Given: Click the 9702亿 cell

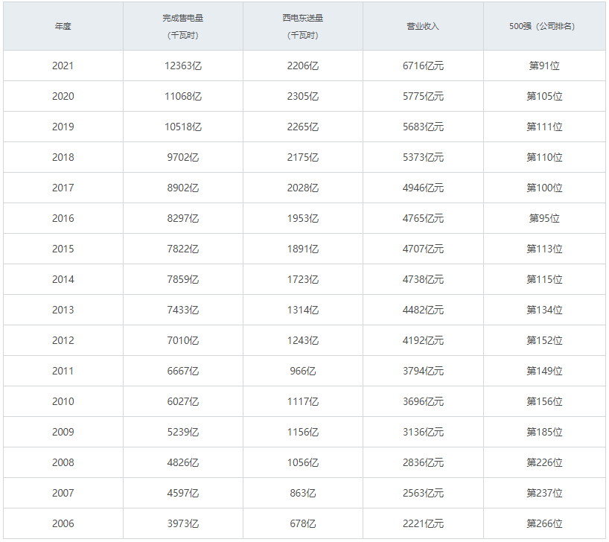Looking at the screenshot, I should 183,157.
